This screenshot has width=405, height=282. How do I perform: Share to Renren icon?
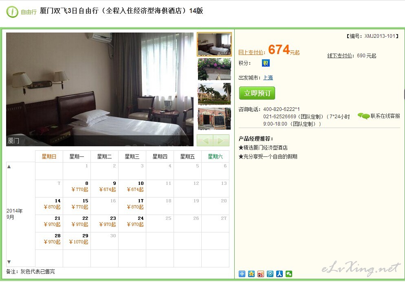click(x=279, y=274)
